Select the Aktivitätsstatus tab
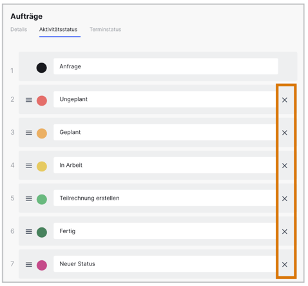Viewport: 308px width, 286px height. coord(58,30)
